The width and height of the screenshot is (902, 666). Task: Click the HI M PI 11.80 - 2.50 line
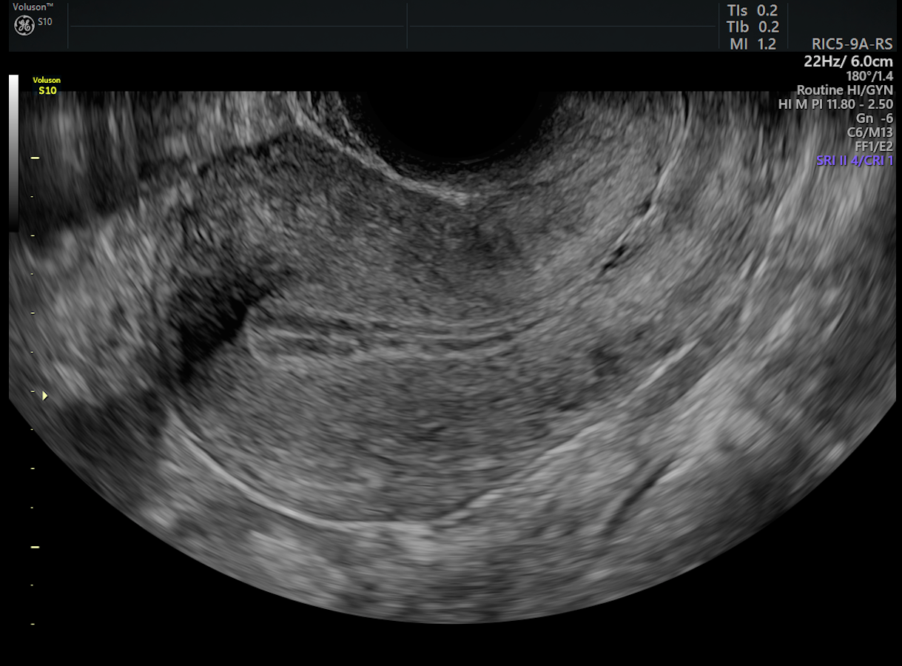pos(836,104)
